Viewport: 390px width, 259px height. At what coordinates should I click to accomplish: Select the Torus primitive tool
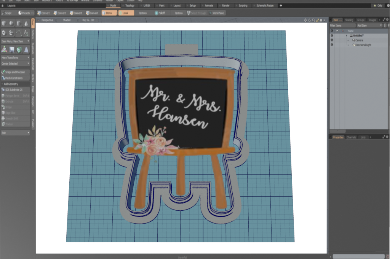[4, 33]
